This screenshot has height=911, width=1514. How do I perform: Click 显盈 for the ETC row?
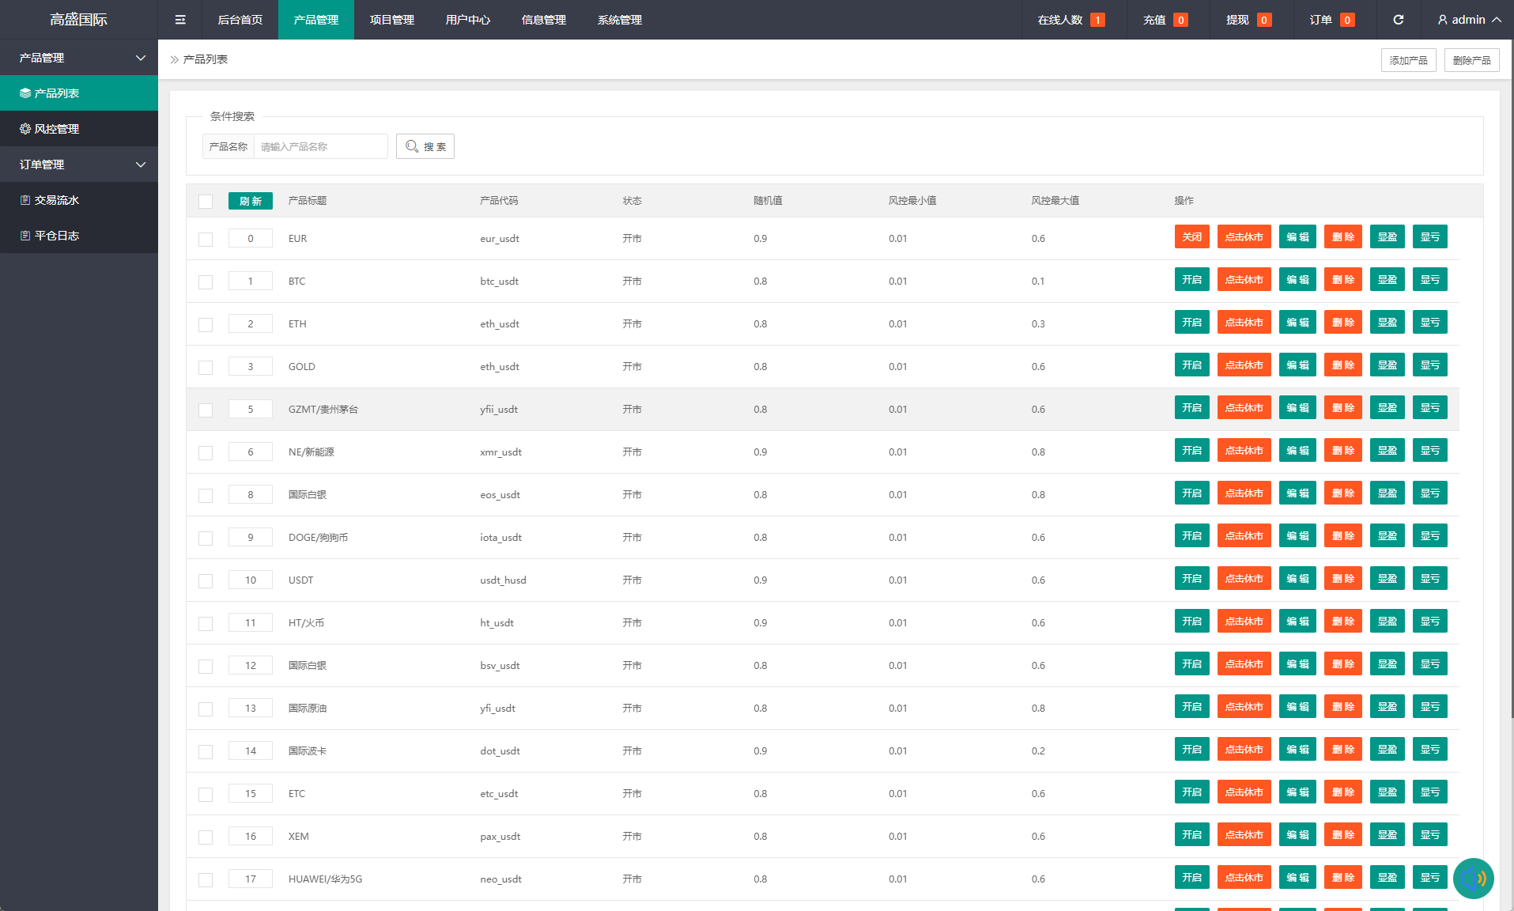pyautogui.click(x=1388, y=792)
